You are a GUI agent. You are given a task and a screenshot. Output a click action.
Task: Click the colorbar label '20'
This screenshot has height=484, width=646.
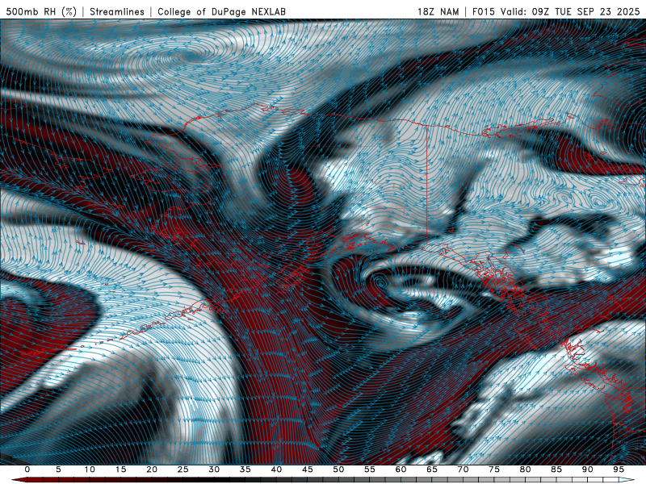[152, 469]
